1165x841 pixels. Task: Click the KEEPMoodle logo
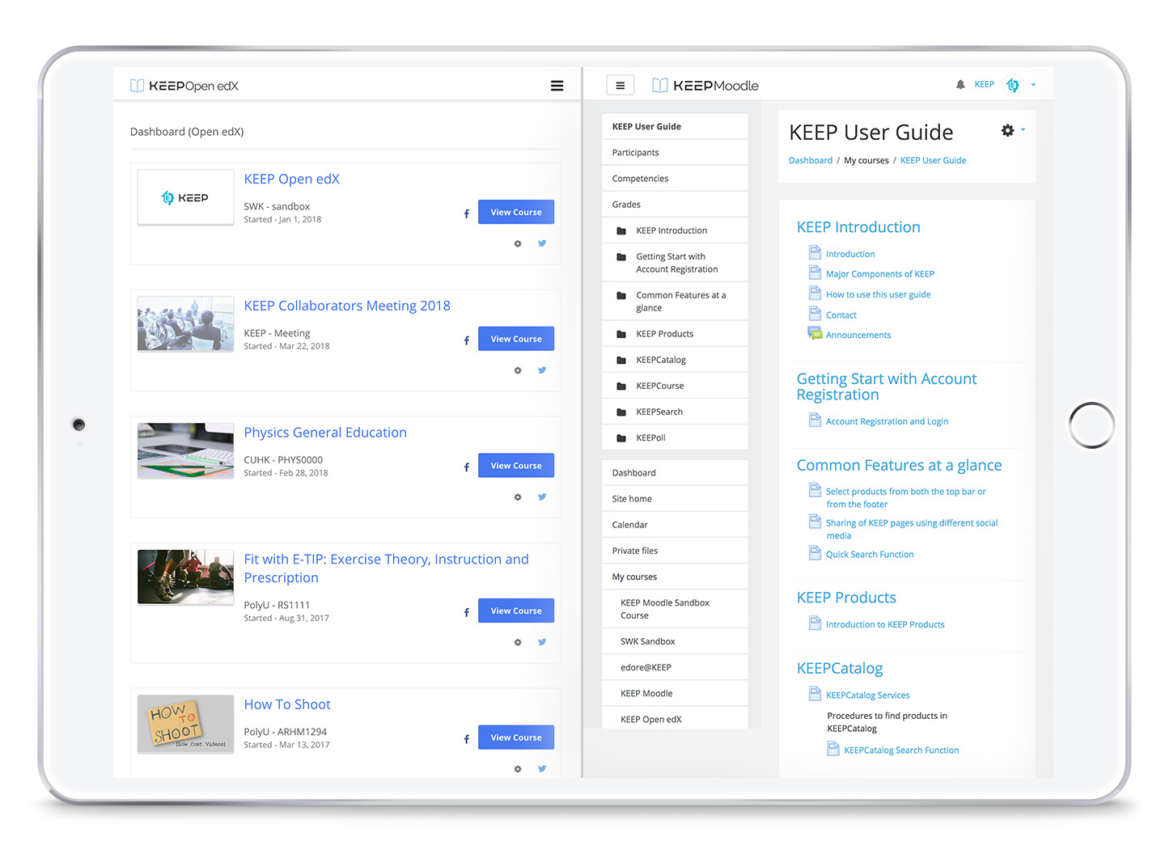coord(705,86)
